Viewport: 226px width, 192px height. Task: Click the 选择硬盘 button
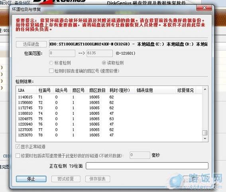click(31, 44)
